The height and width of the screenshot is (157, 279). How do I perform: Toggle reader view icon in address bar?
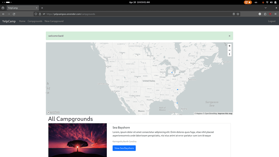233,14
